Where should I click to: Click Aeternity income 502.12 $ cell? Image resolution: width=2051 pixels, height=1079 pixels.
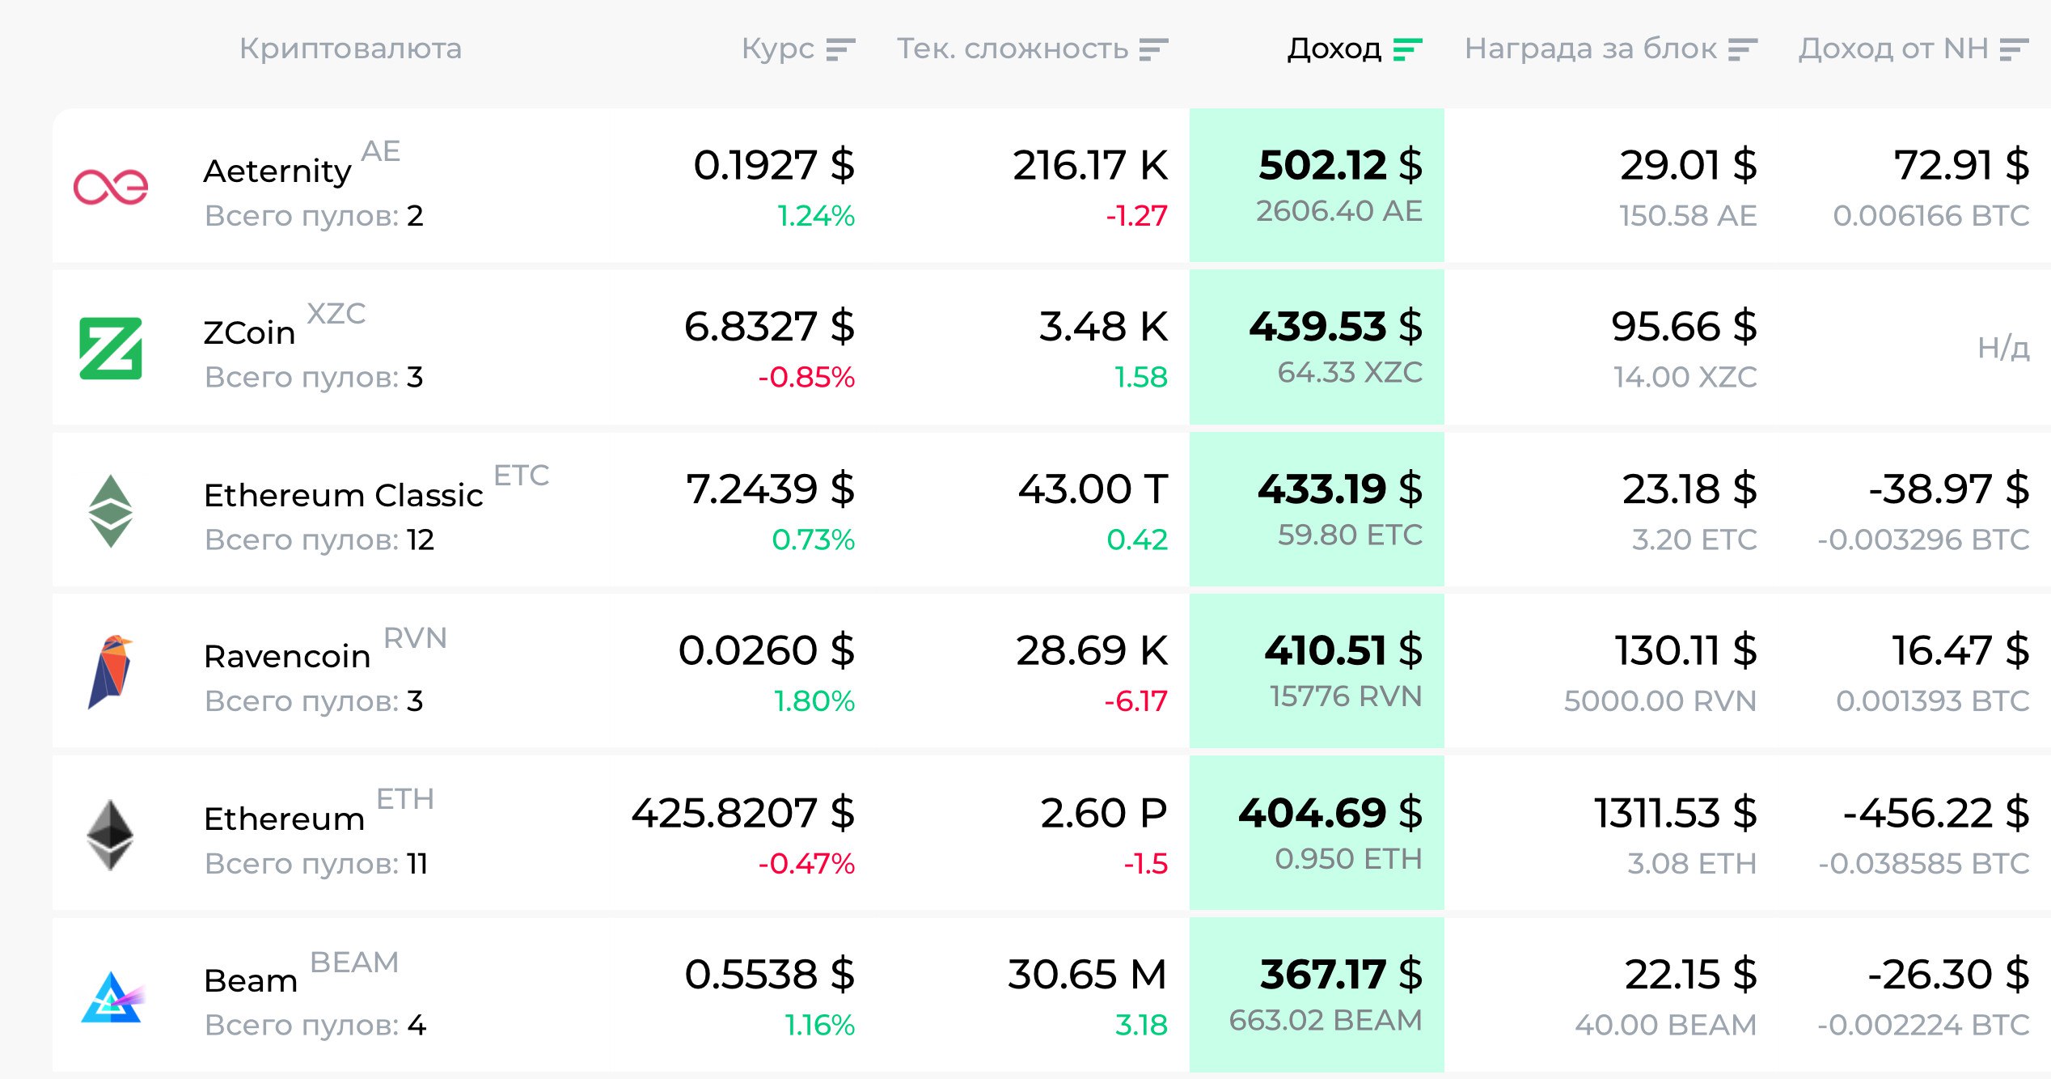[x=1317, y=185]
